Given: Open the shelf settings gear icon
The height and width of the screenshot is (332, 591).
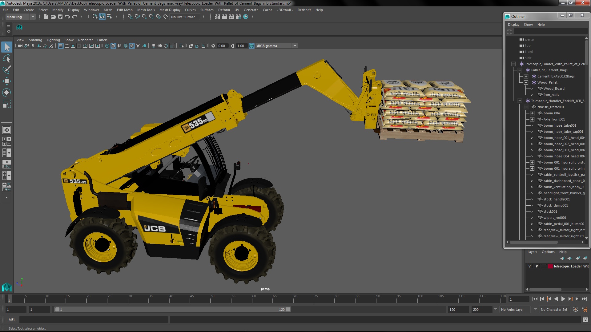Looking at the screenshot, I should pyautogui.click(x=9, y=32).
